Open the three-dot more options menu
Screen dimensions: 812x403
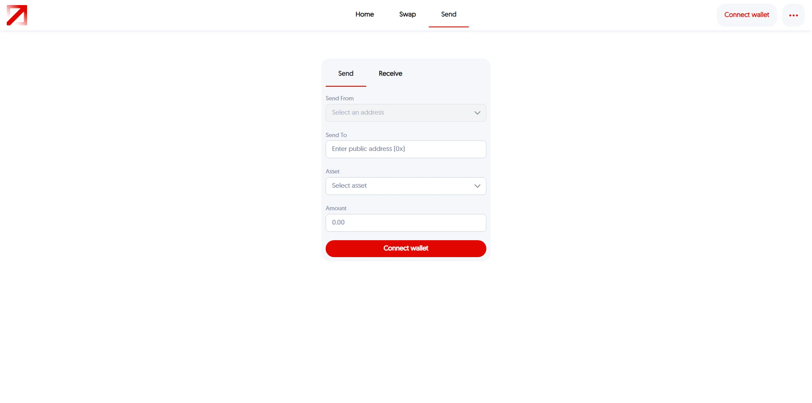coord(793,15)
